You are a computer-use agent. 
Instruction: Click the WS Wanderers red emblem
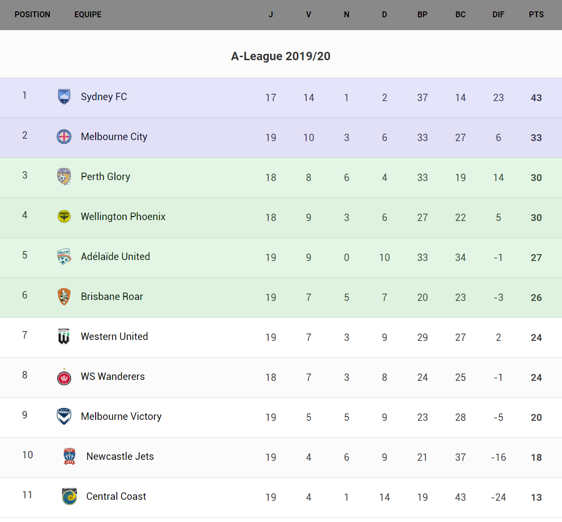(64, 377)
